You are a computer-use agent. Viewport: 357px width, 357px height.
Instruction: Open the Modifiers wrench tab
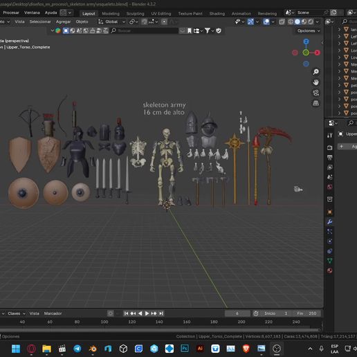[x=330, y=221]
